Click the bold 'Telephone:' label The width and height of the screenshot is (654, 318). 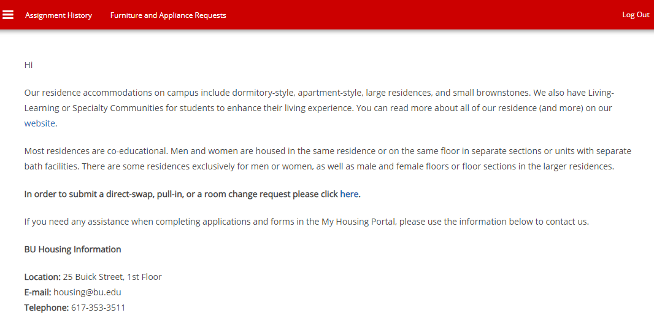[x=46, y=308]
